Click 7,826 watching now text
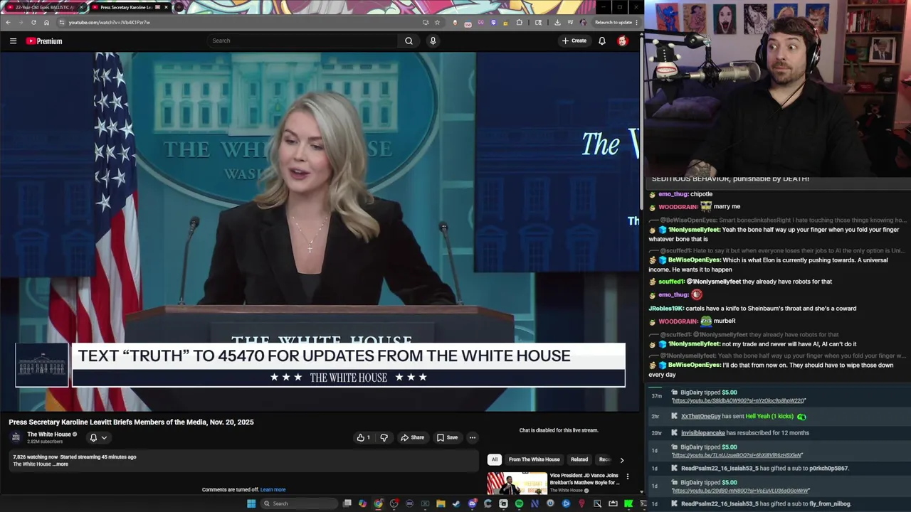Screen dimensions: 911x512 [x=35, y=457]
